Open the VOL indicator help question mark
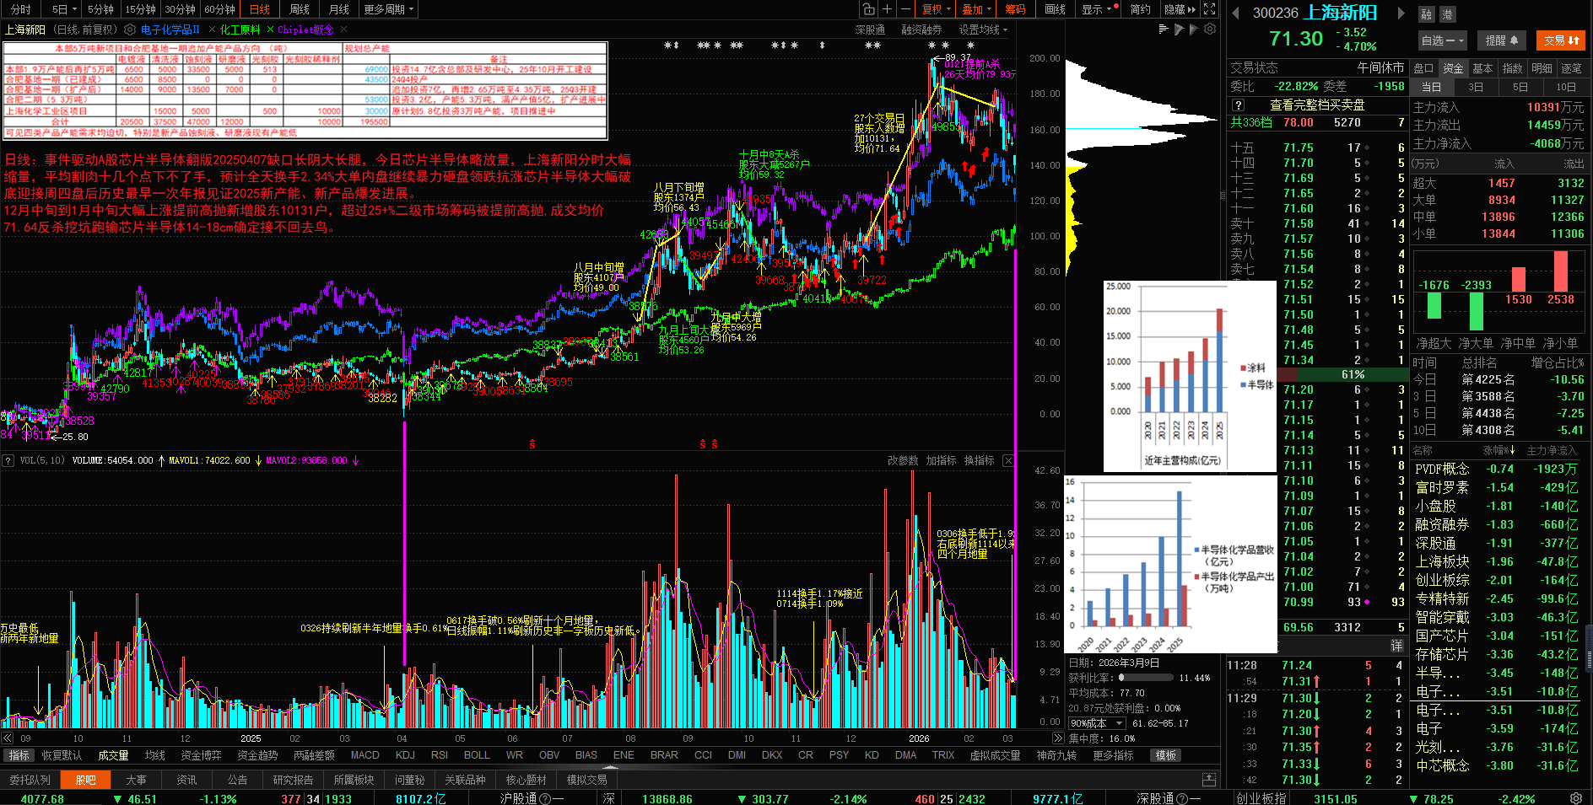Viewport: 1593px width, 805px height. [x=8, y=460]
